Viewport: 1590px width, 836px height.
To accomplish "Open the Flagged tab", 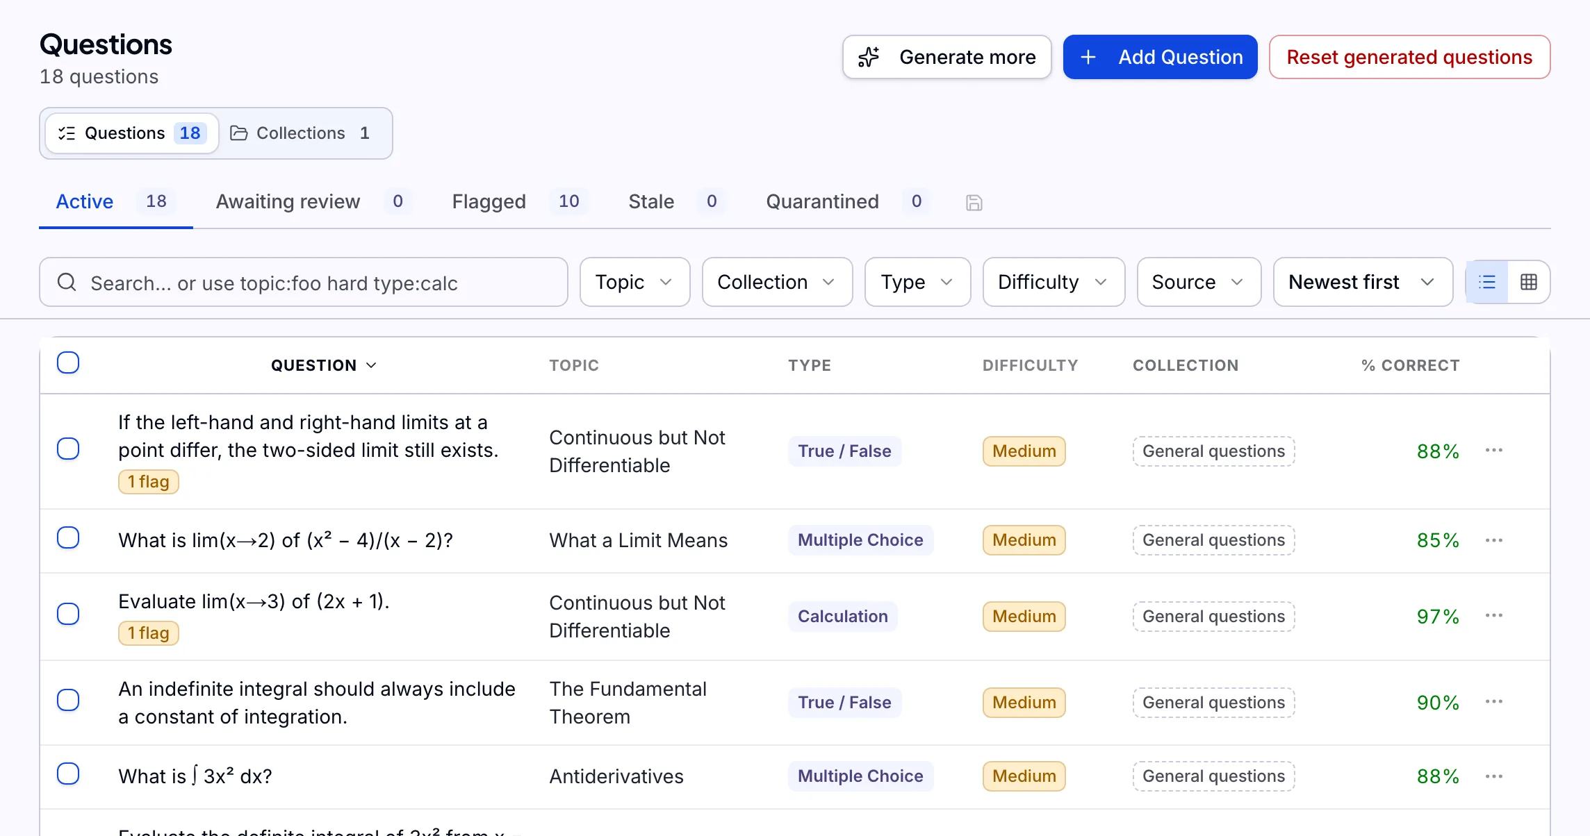I will [x=520, y=201].
